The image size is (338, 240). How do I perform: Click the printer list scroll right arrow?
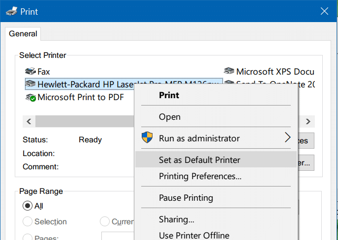(308, 121)
